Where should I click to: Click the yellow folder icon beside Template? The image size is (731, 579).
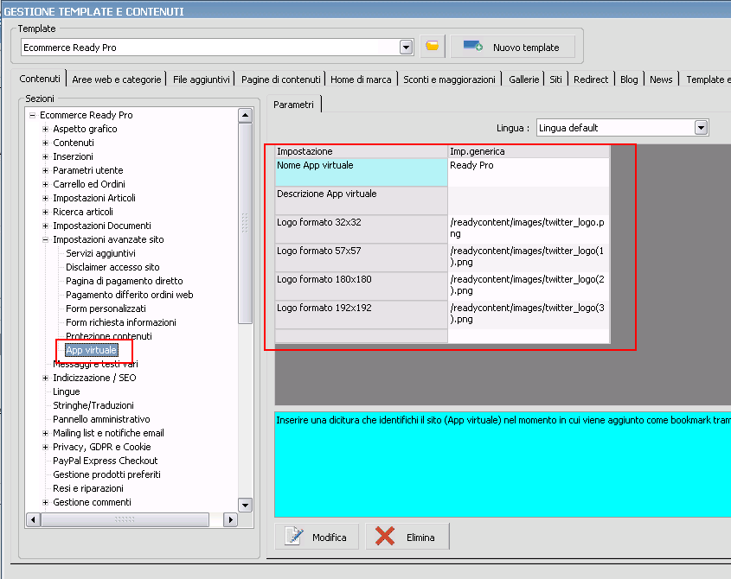click(x=433, y=47)
